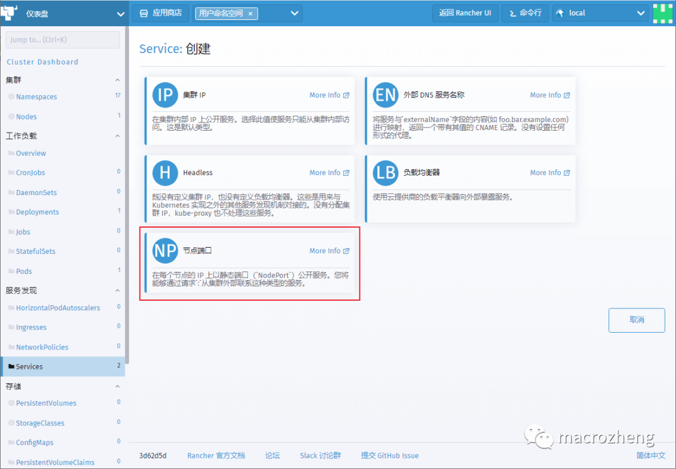
Task: Click the H Headless circle icon
Action: [x=165, y=173]
